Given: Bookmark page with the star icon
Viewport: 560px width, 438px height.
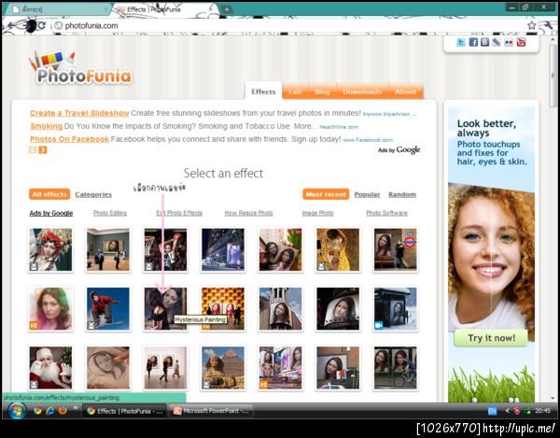Looking at the screenshot, I should (531, 25).
